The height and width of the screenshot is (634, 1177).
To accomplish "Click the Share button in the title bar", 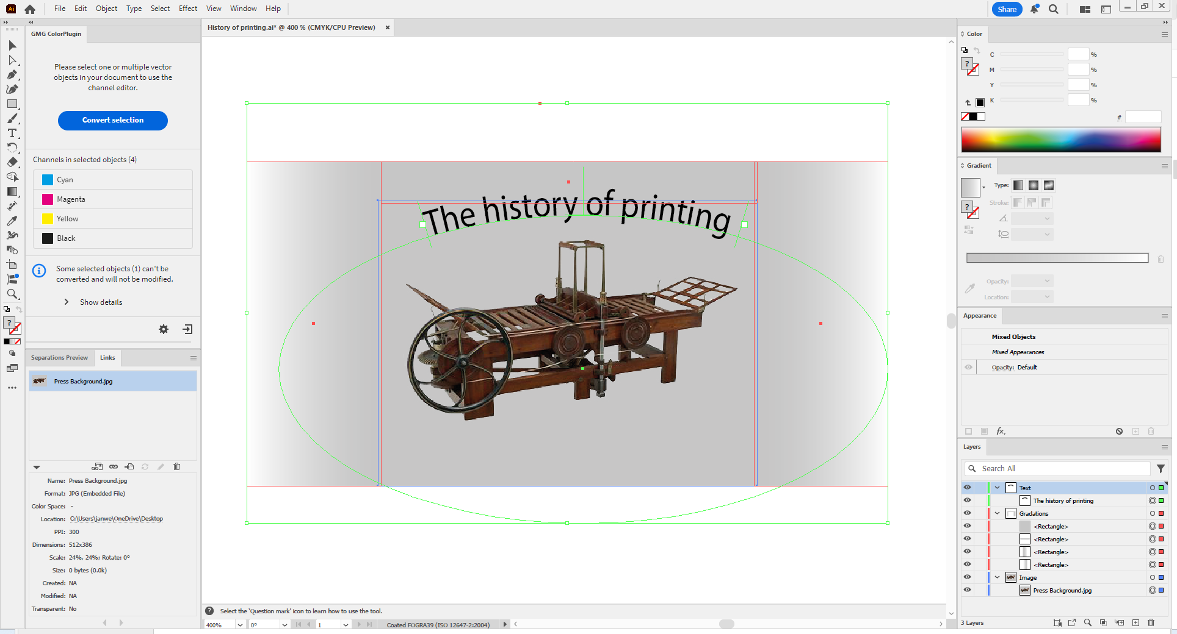I will (x=1007, y=9).
